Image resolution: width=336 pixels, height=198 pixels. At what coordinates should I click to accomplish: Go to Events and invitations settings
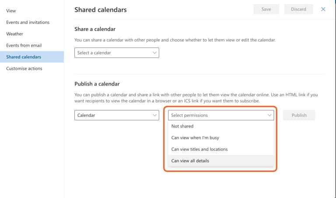(28, 22)
